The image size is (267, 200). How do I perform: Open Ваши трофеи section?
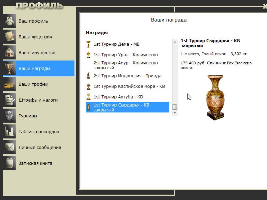point(38,84)
